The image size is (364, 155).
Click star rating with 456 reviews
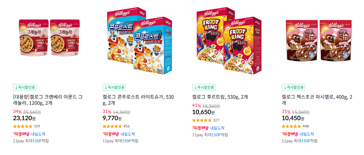point(112,126)
